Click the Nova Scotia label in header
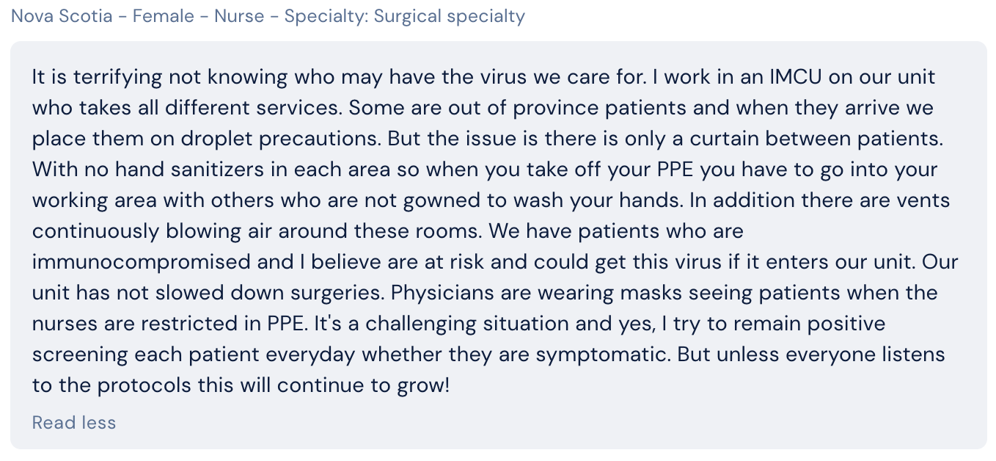The width and height of the screenshot is (996, 461). coord(62,16)
